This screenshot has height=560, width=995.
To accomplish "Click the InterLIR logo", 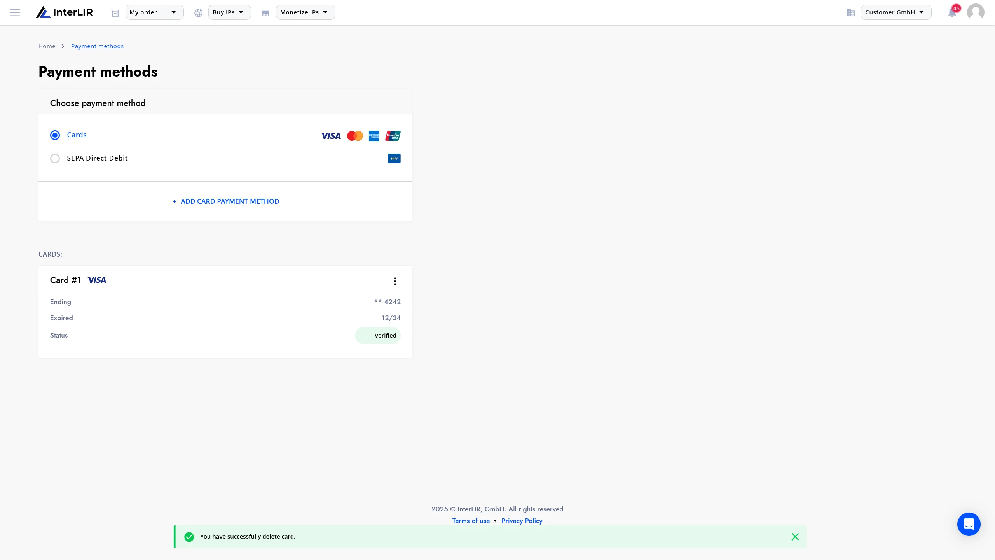I will [x=65, y=12].
